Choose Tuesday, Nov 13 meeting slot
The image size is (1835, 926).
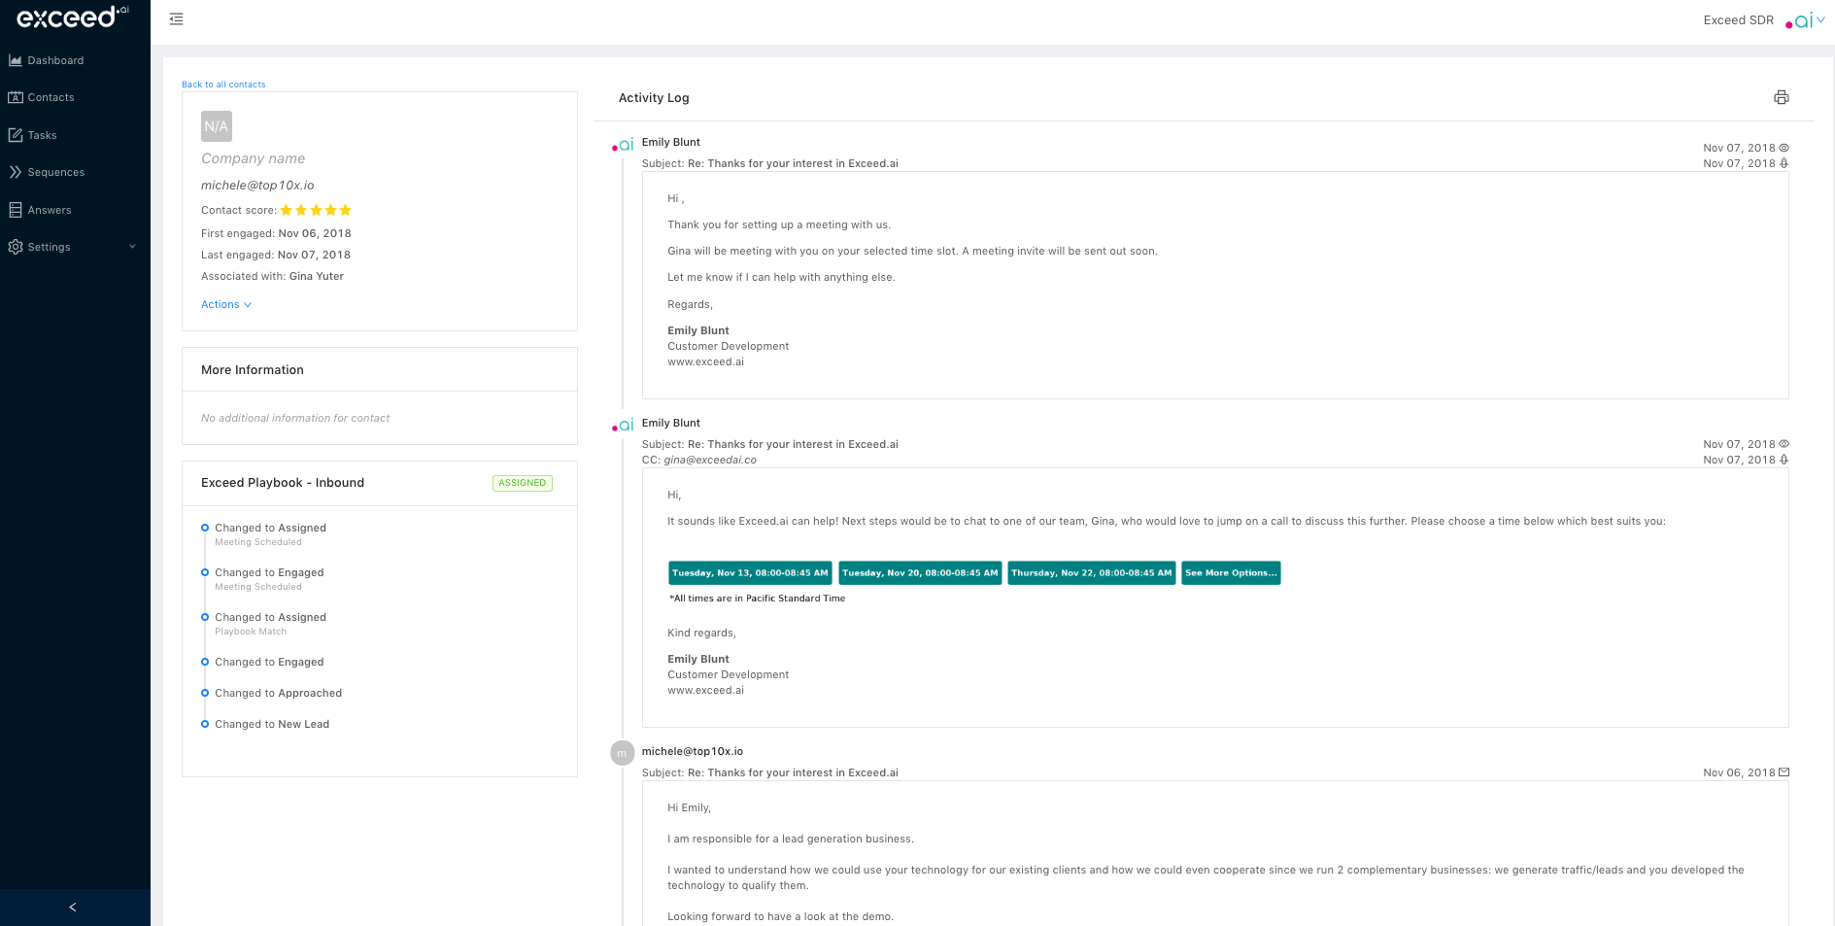[x=750, y=573]
